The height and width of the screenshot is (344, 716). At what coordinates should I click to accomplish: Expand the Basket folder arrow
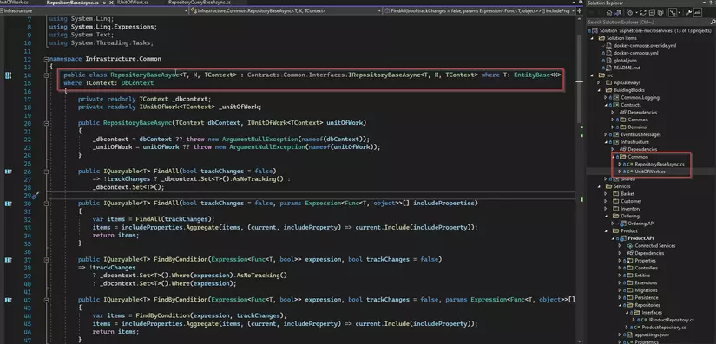coord(606,193)
